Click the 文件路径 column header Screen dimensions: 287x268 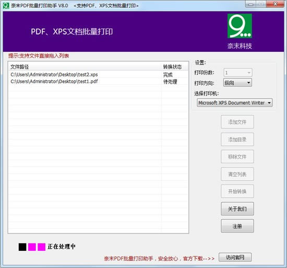click(x=85, y=67)
